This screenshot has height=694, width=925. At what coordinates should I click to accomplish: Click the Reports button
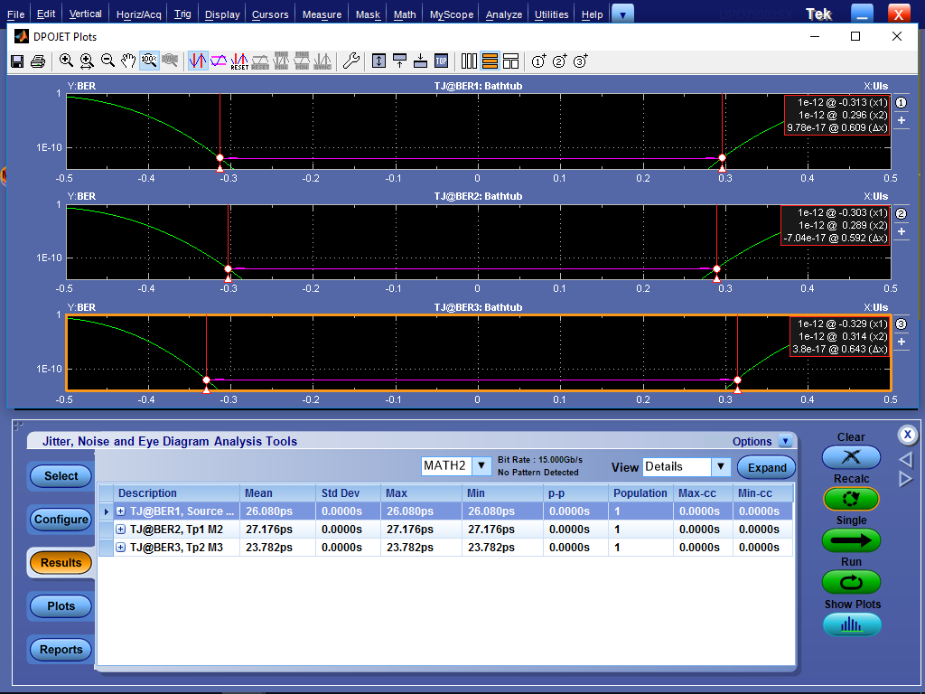pyautogui.click(x=61, y=650)
